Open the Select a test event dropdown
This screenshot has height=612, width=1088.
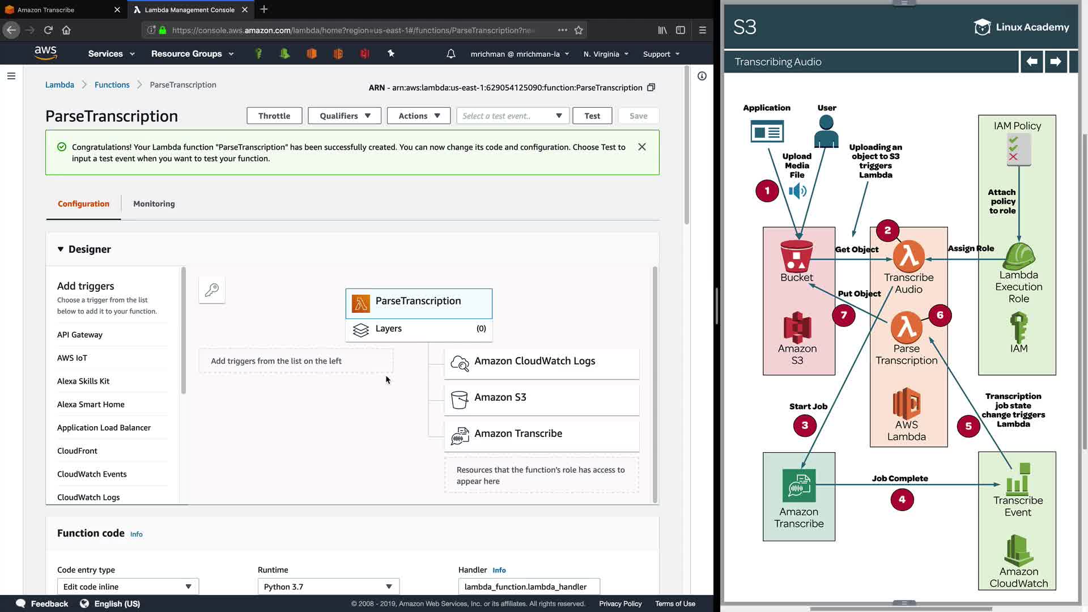click(512, 116)
